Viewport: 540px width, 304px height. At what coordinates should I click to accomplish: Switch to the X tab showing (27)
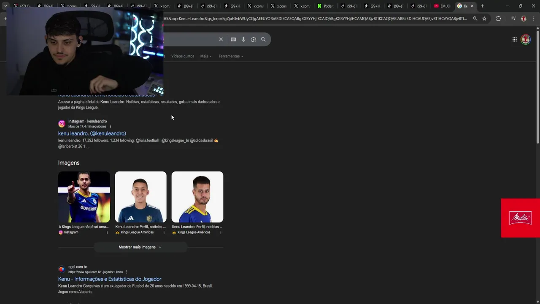click(22, 6)
